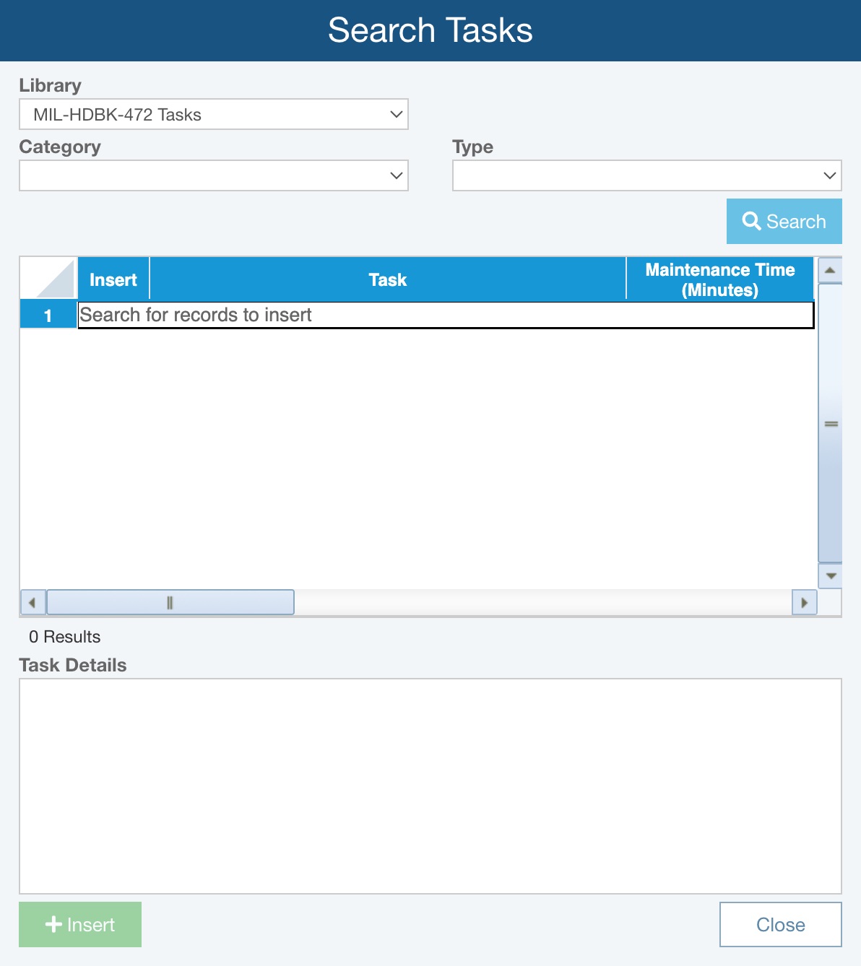Click the vertical scrollbar down arrow

[830, 576]
